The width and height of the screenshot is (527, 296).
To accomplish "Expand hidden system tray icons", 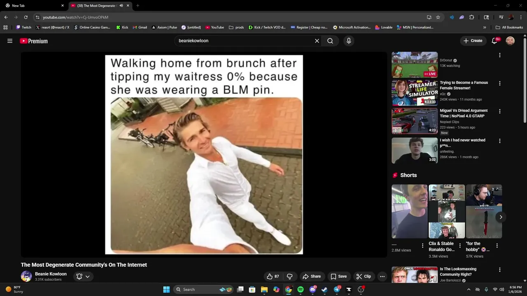I will pyautogui.click(x=469, y=289).
